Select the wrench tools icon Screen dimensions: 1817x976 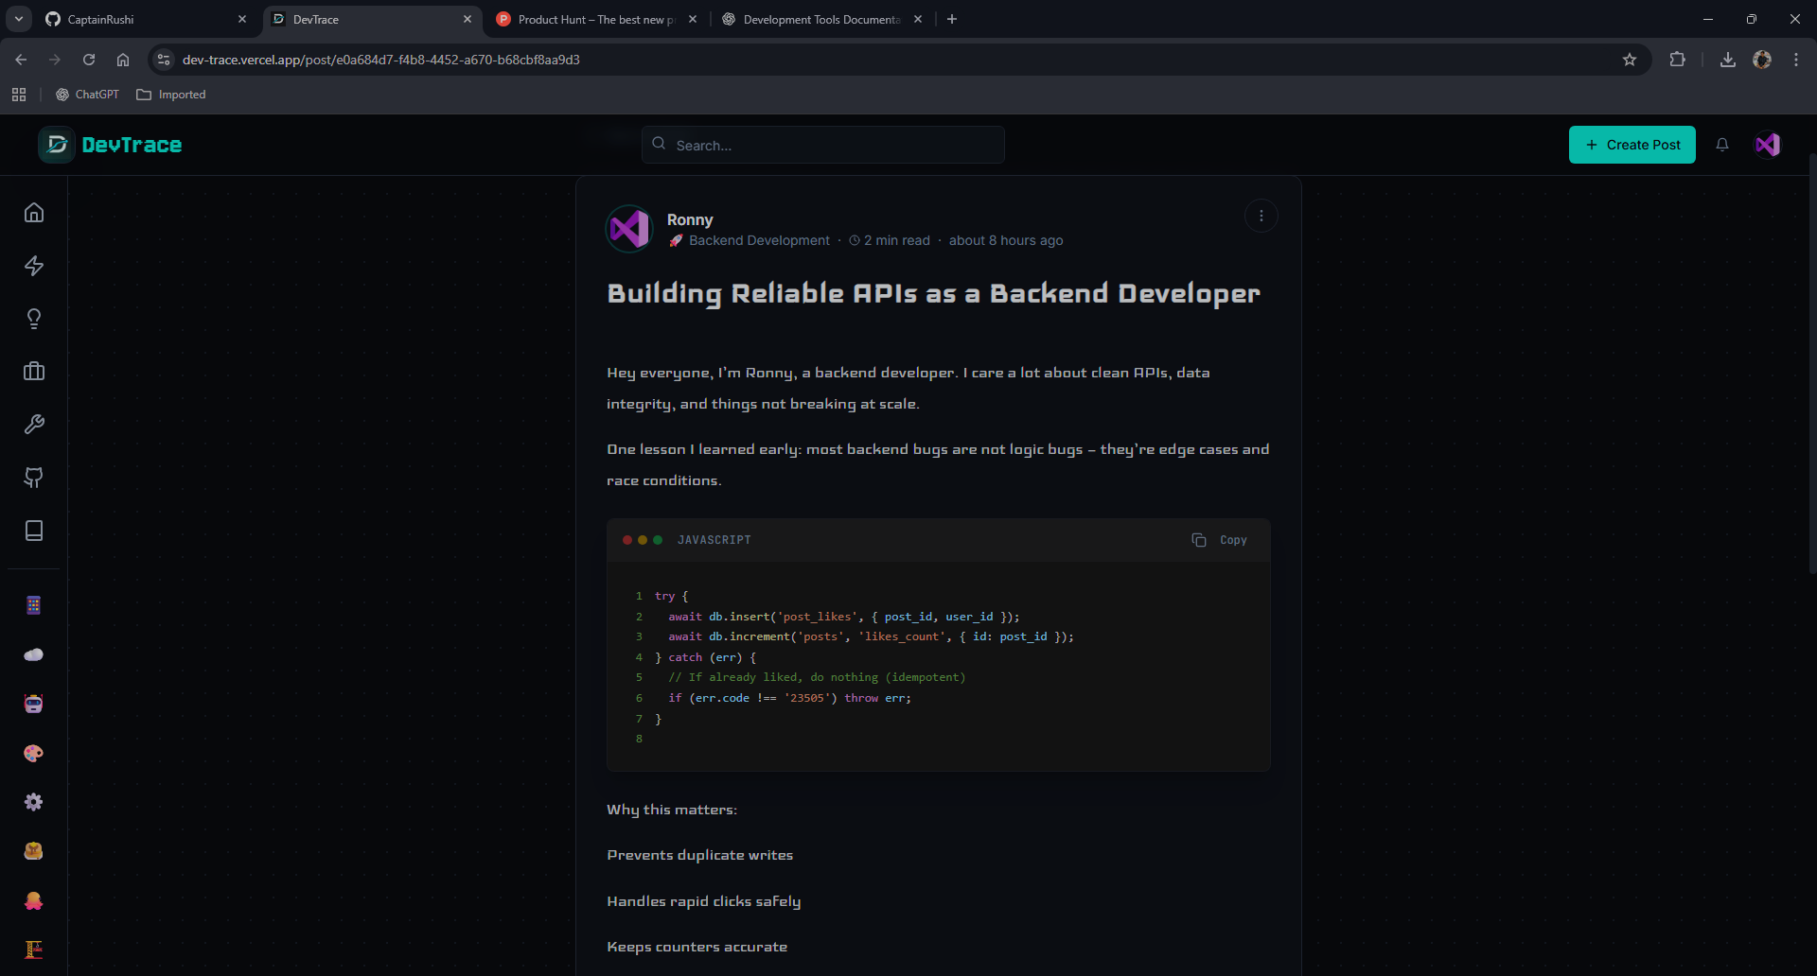tap(34, 424)
